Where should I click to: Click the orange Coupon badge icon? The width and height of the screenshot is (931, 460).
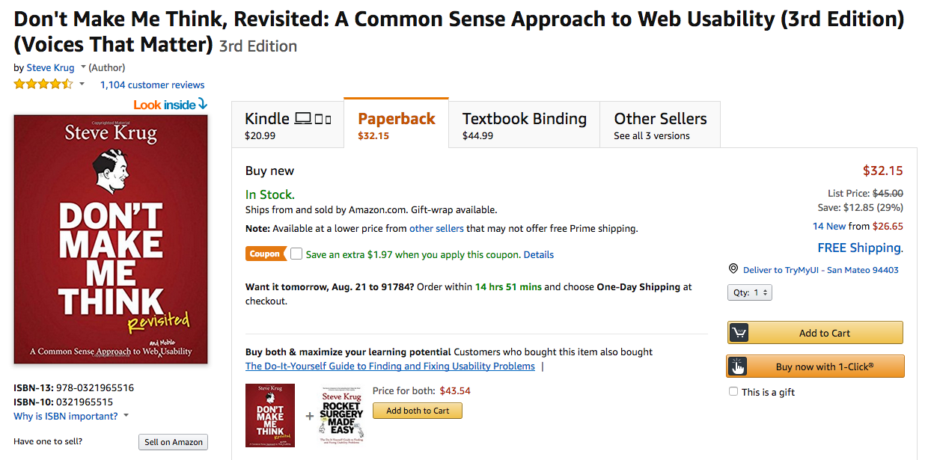[x=263, y=254]
